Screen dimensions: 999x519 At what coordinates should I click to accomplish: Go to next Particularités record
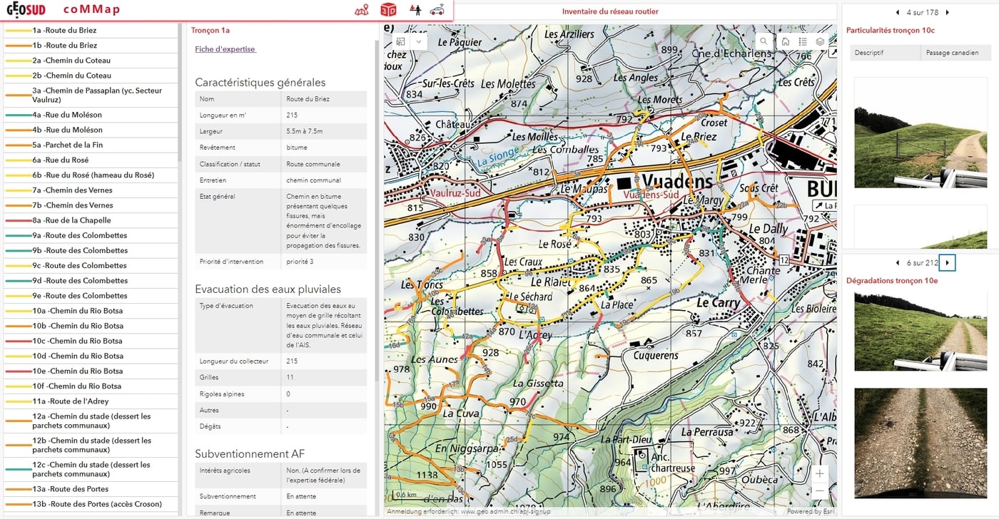(946, 12)
